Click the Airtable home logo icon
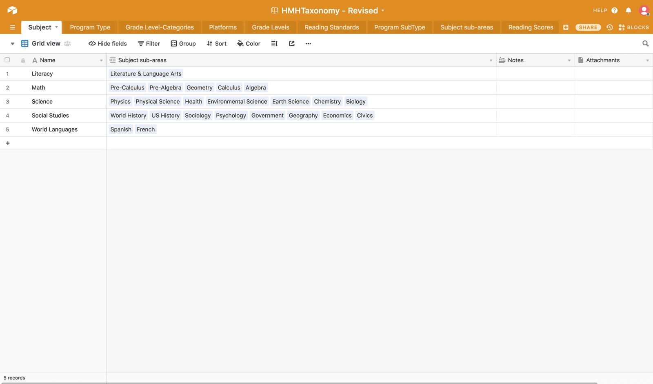The width and height of the screenshot is (653, 384). [12, 10]
